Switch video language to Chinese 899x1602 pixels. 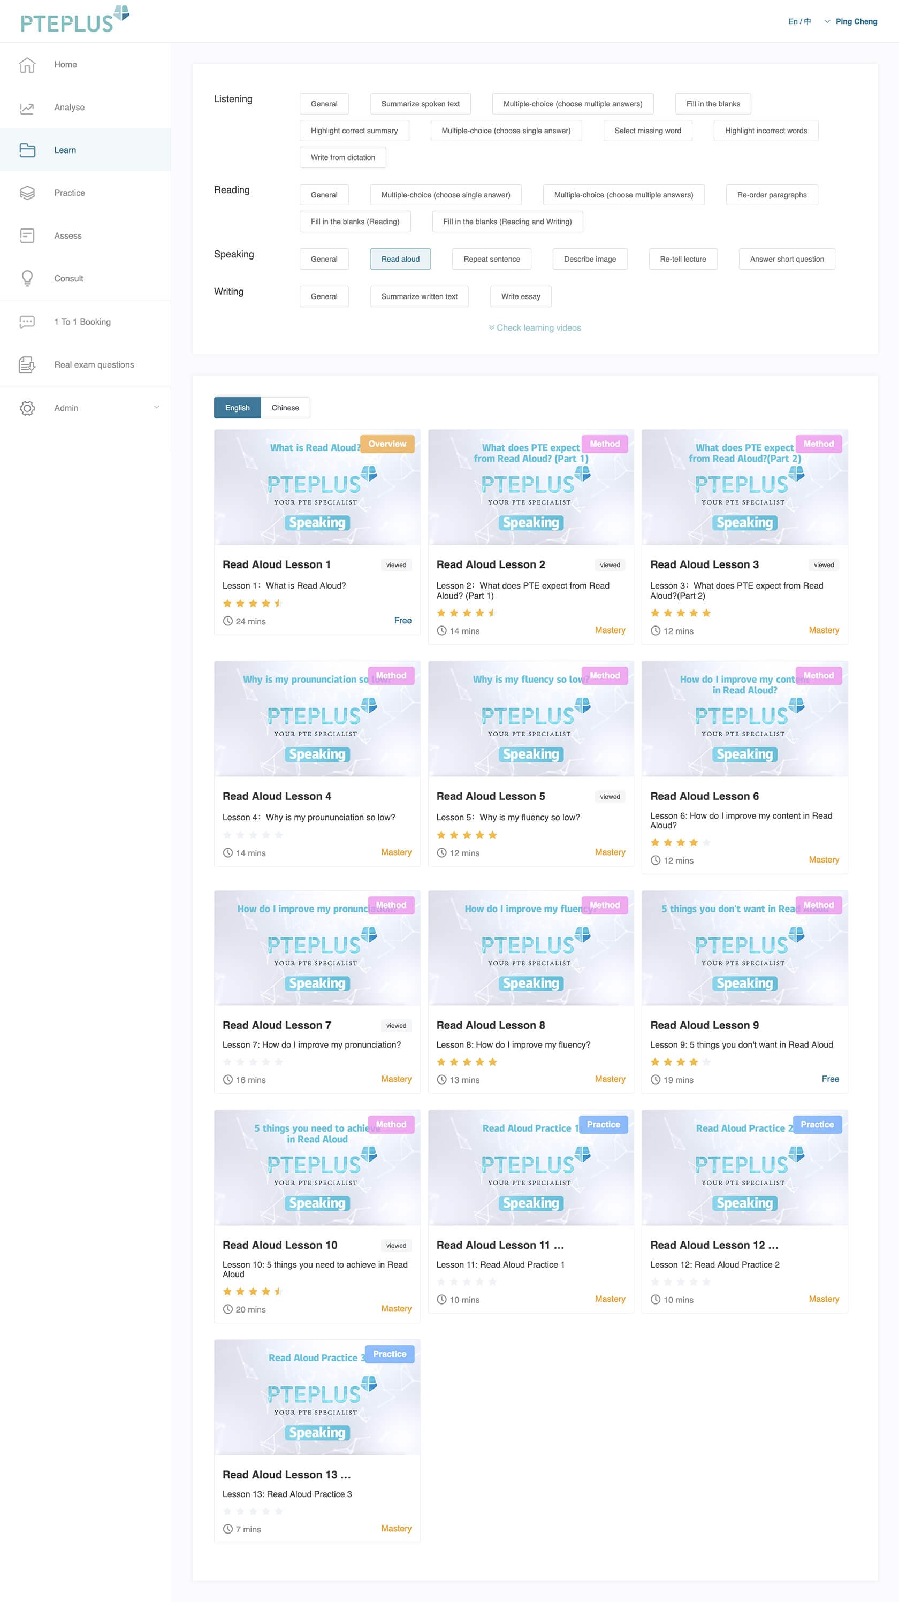285,408
